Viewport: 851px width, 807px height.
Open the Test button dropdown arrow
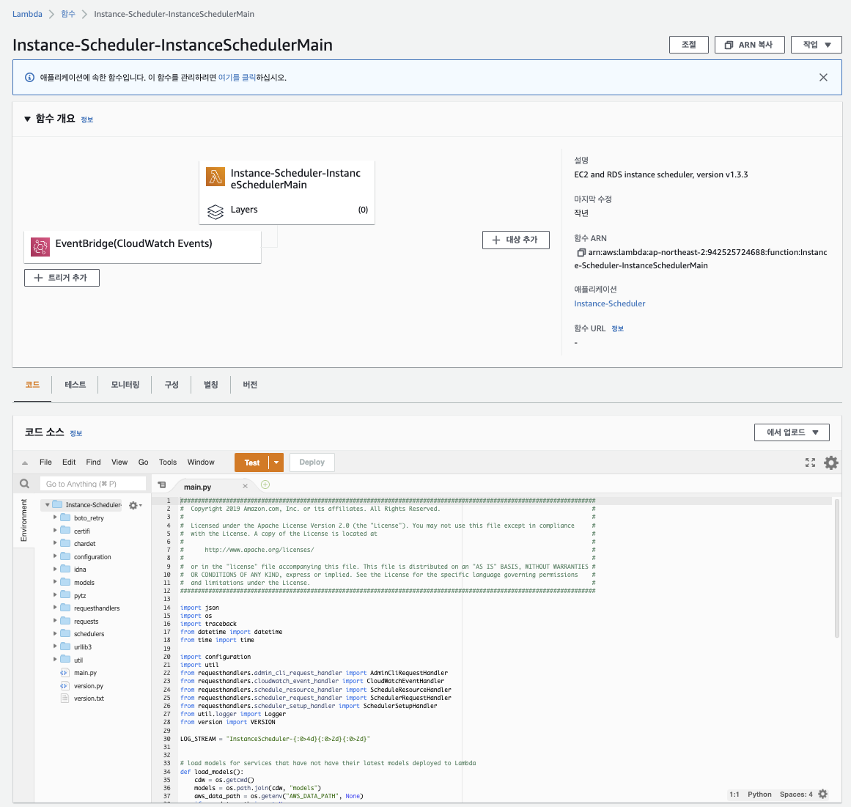click(276, 463)
